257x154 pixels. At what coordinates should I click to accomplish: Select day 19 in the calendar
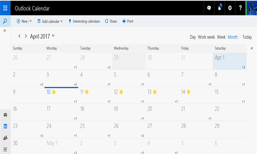(x=129, y=112)
